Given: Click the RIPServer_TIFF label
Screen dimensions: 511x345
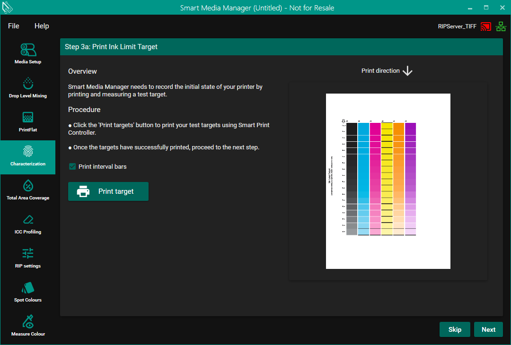Looking at the screenshot, I should point(457,26).
